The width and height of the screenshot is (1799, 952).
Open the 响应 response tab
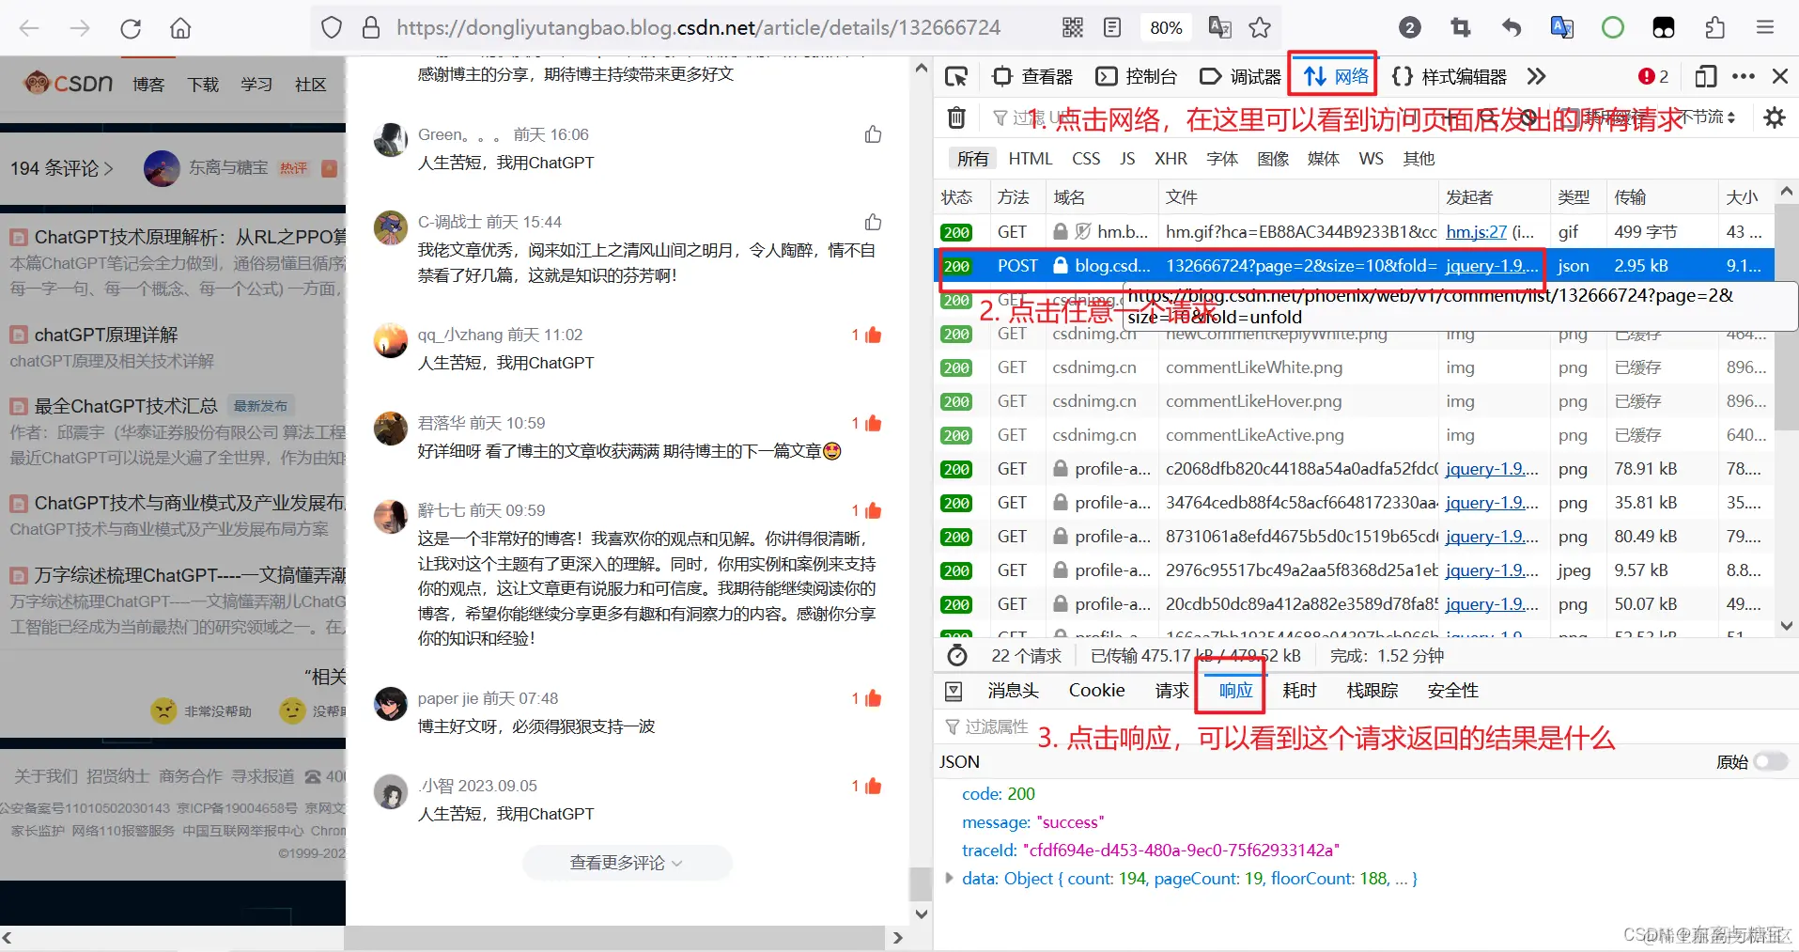tap(1235, 691)
